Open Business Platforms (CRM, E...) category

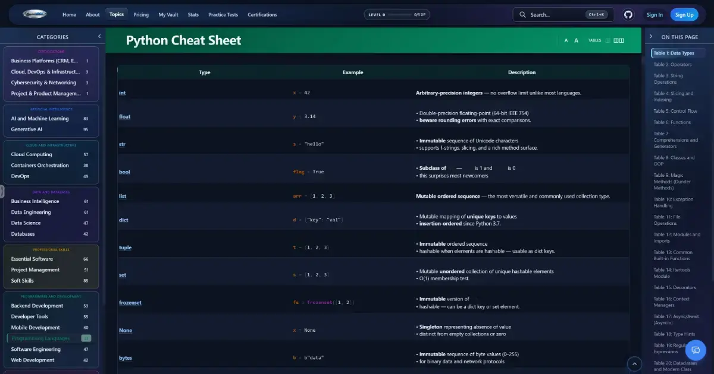tap(51, 61)
